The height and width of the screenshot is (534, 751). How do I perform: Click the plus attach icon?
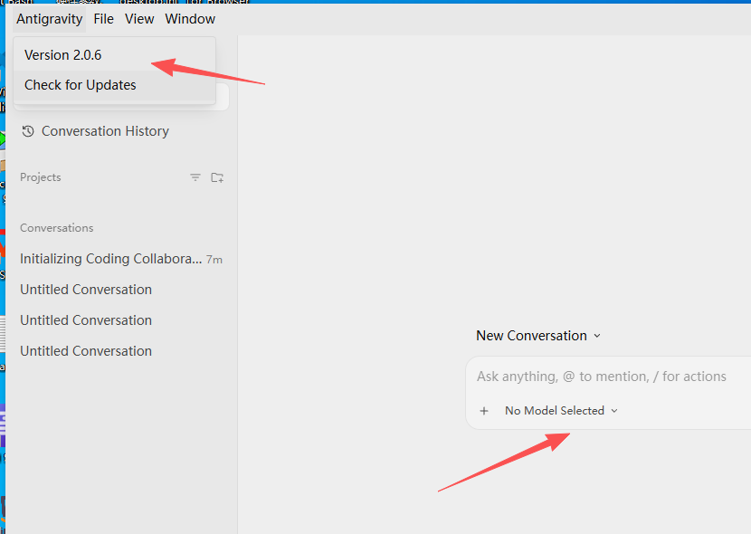pos(484,411)
